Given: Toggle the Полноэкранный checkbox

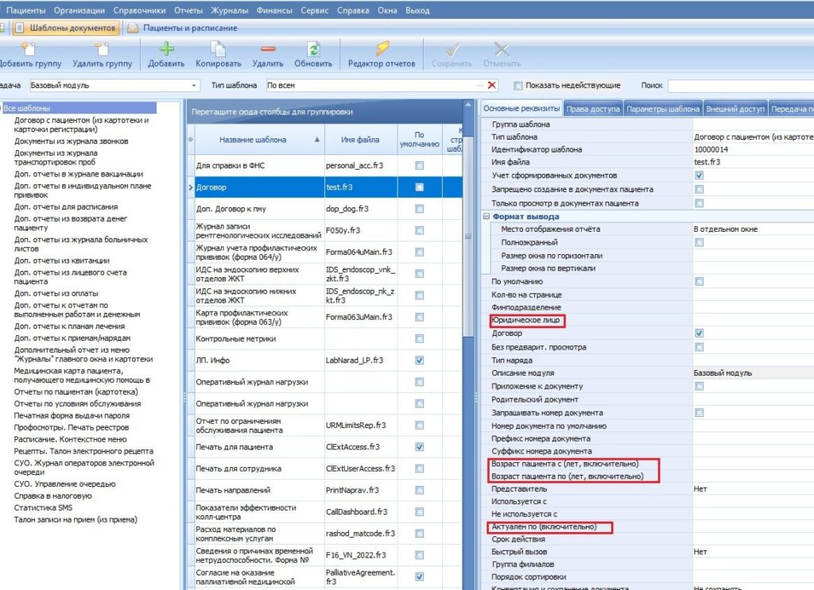Looking at the screenshot, I should point(700,242).
